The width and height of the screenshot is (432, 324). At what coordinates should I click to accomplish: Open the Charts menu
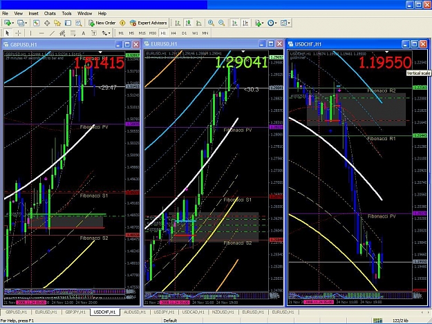(50, 13)
